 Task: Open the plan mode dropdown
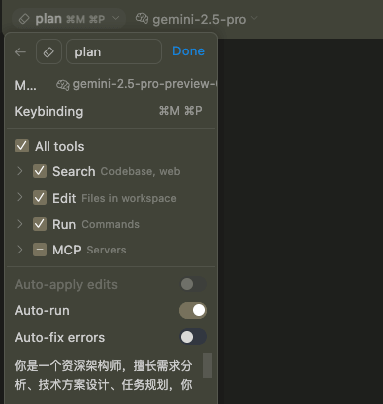[x=68, y=19]
